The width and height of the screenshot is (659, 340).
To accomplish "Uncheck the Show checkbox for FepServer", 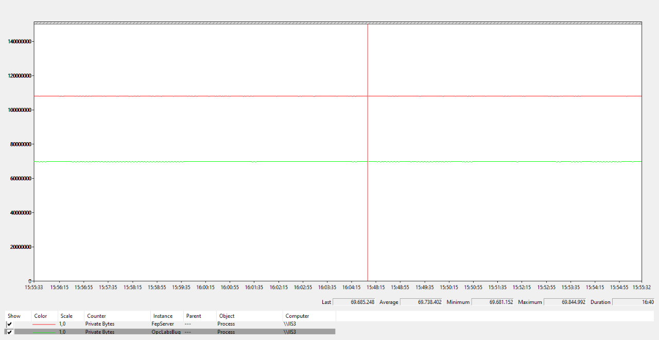I will tap(10, 324).
